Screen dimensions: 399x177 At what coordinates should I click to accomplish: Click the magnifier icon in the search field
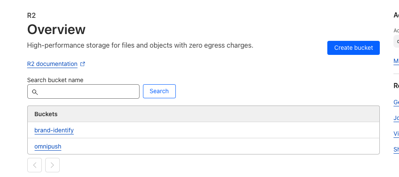pyautogui.click(x=35, y=92)
